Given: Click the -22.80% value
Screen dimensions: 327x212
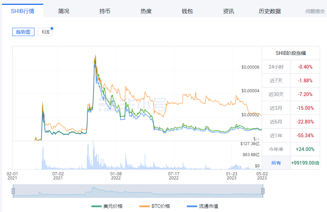Looking at the screenshot, I should [x=305, y=122].
